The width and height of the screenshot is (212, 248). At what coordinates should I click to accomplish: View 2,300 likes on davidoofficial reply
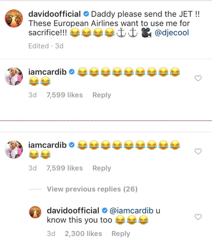click(83, 233)
